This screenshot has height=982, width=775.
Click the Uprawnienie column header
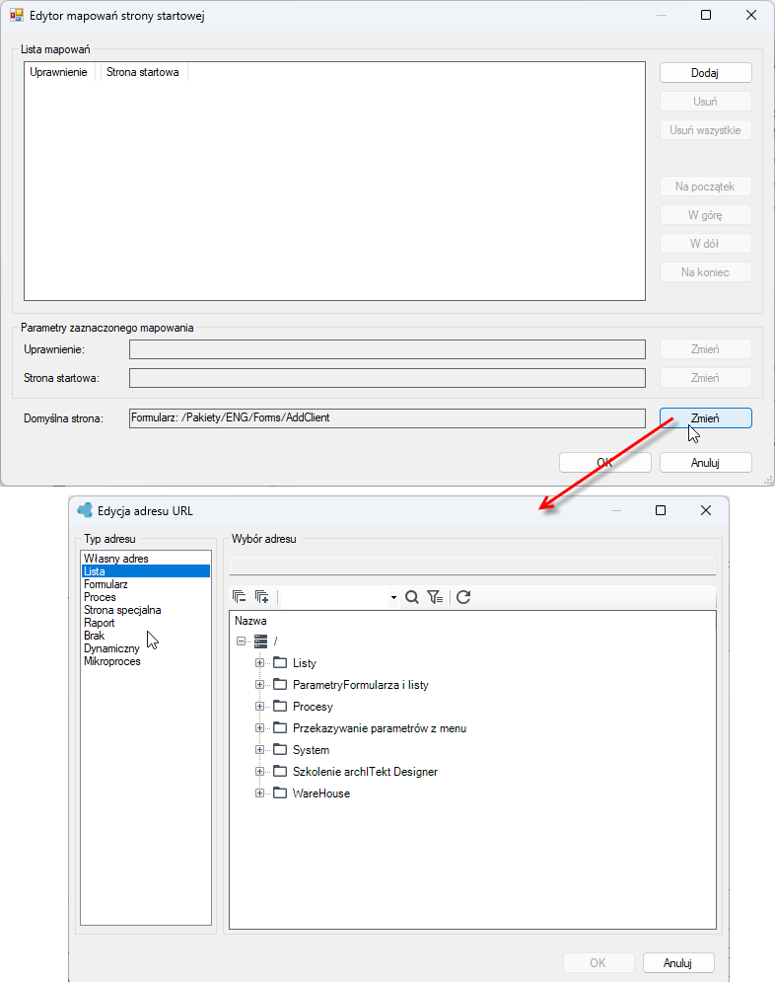click(59, 72)
